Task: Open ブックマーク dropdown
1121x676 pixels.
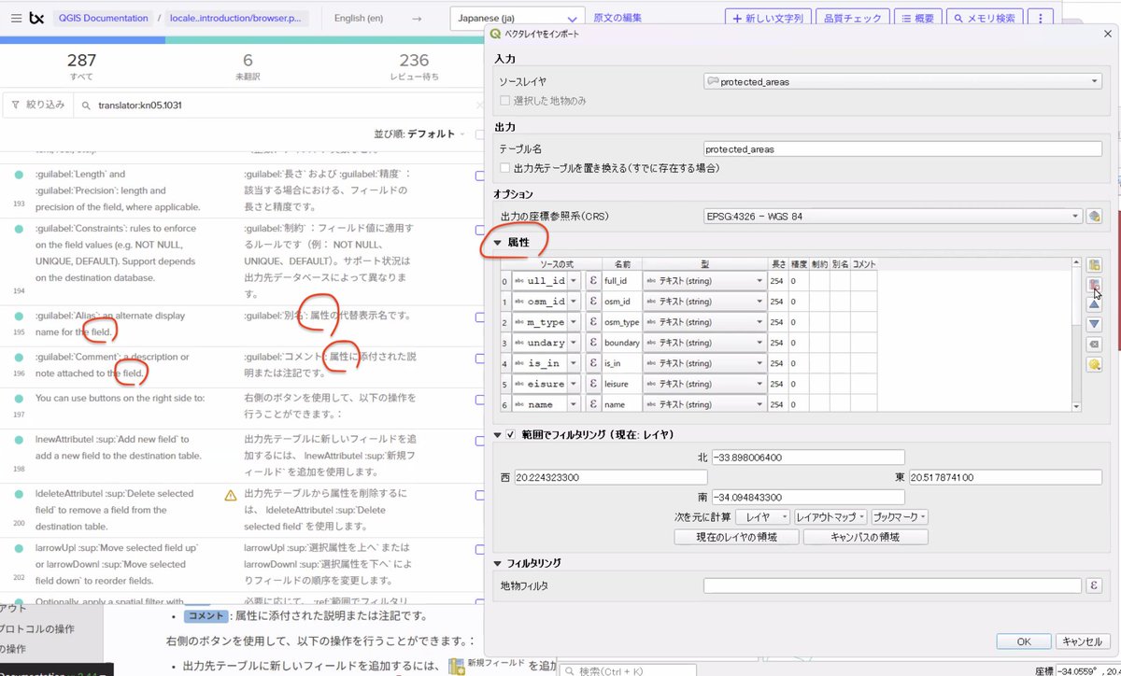Action: [900, 516]
